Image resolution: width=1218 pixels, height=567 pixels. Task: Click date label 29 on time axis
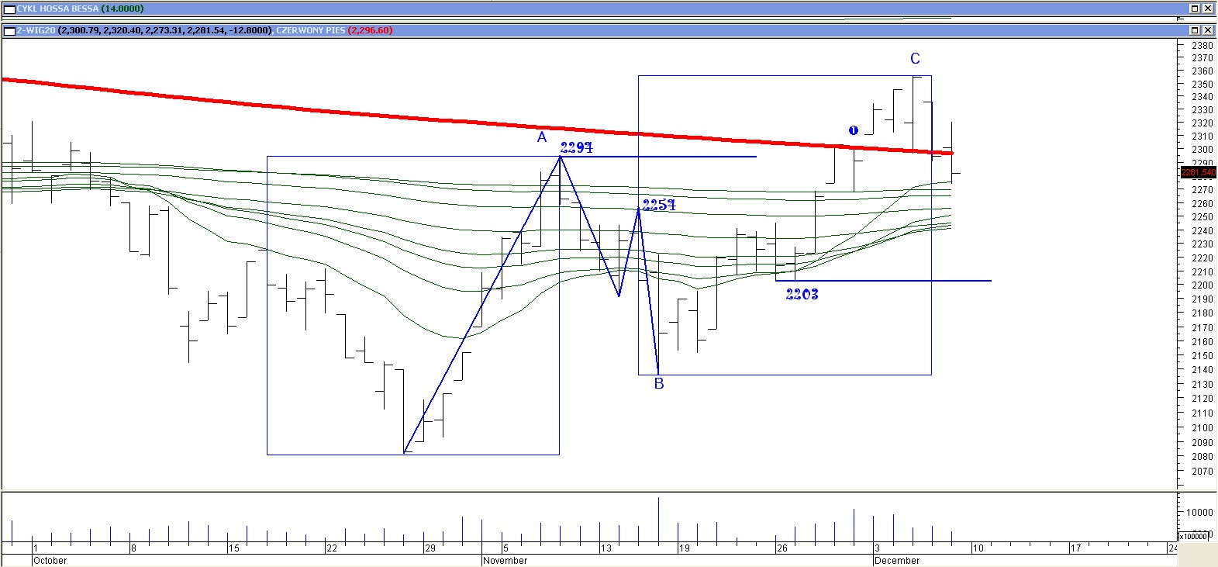[x=430, y=548]
